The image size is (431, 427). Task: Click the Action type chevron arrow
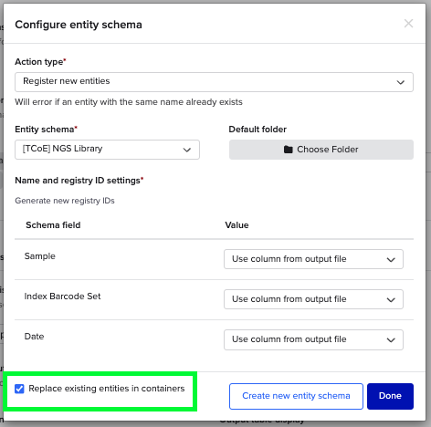[x=400, y=82]
